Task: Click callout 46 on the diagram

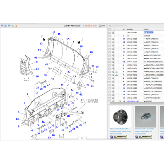Action: click(36, 57)
